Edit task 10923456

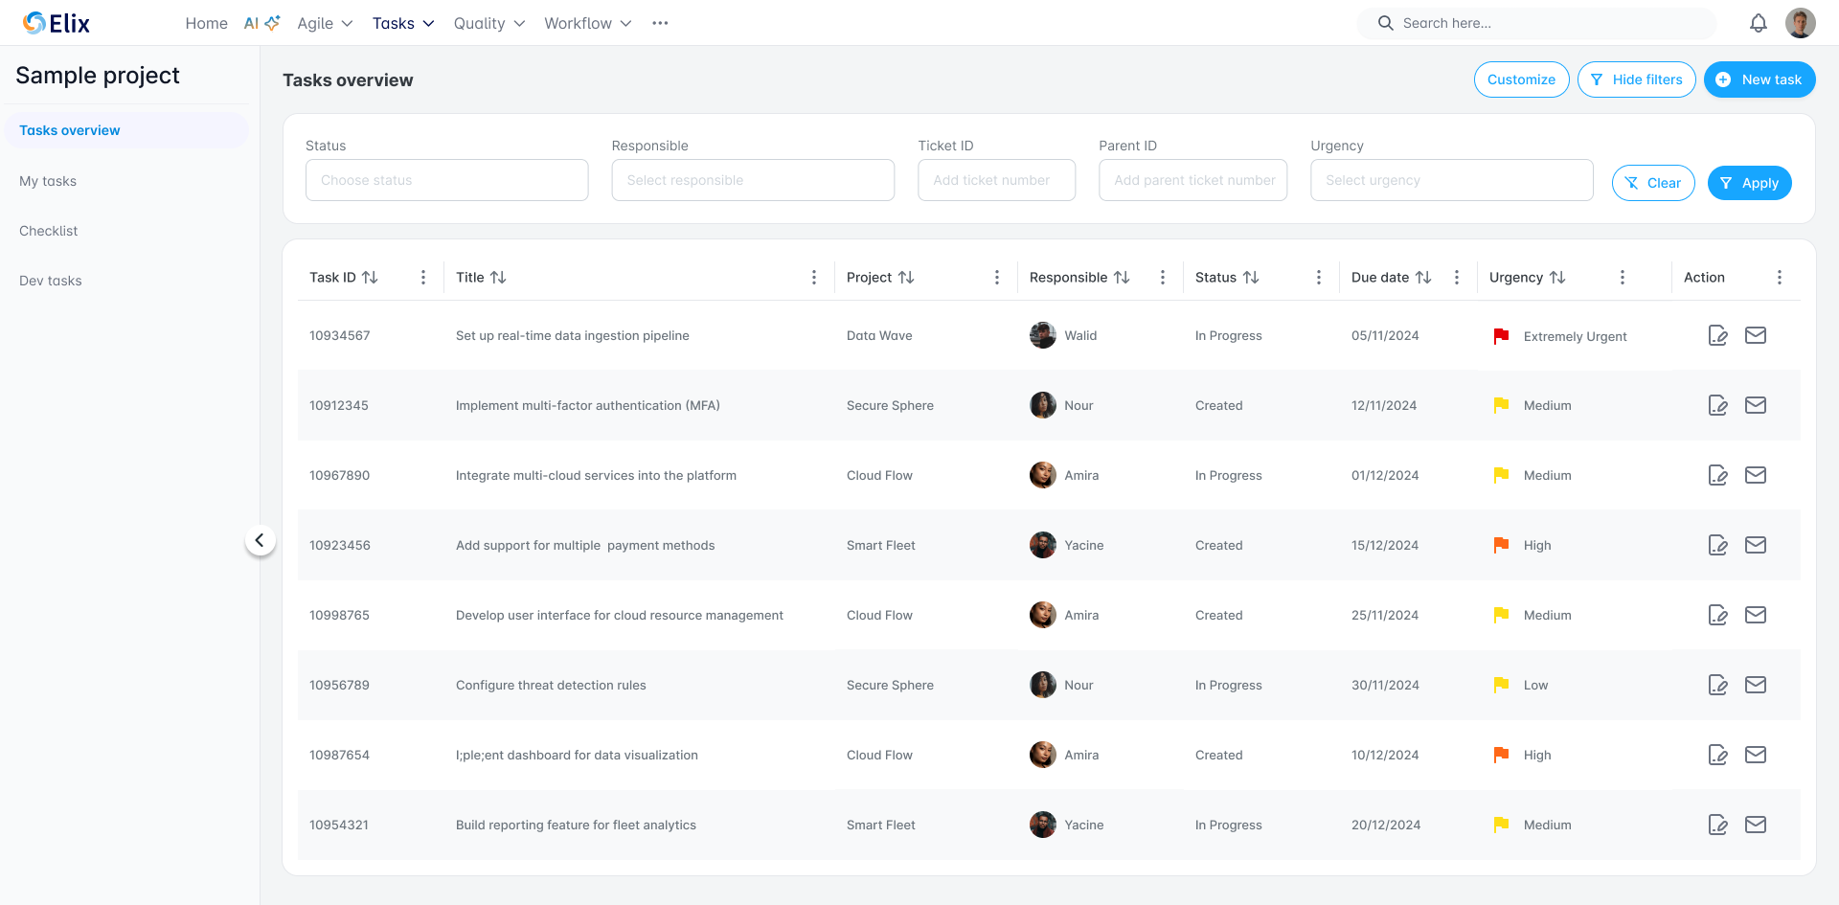pyautogui.click(x=1718, y=546)
